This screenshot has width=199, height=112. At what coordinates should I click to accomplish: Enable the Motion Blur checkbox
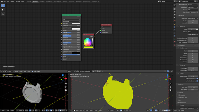[x=179, y=98]
